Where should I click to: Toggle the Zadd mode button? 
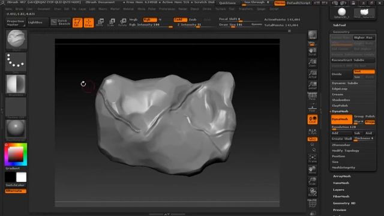tap(180, 20)
